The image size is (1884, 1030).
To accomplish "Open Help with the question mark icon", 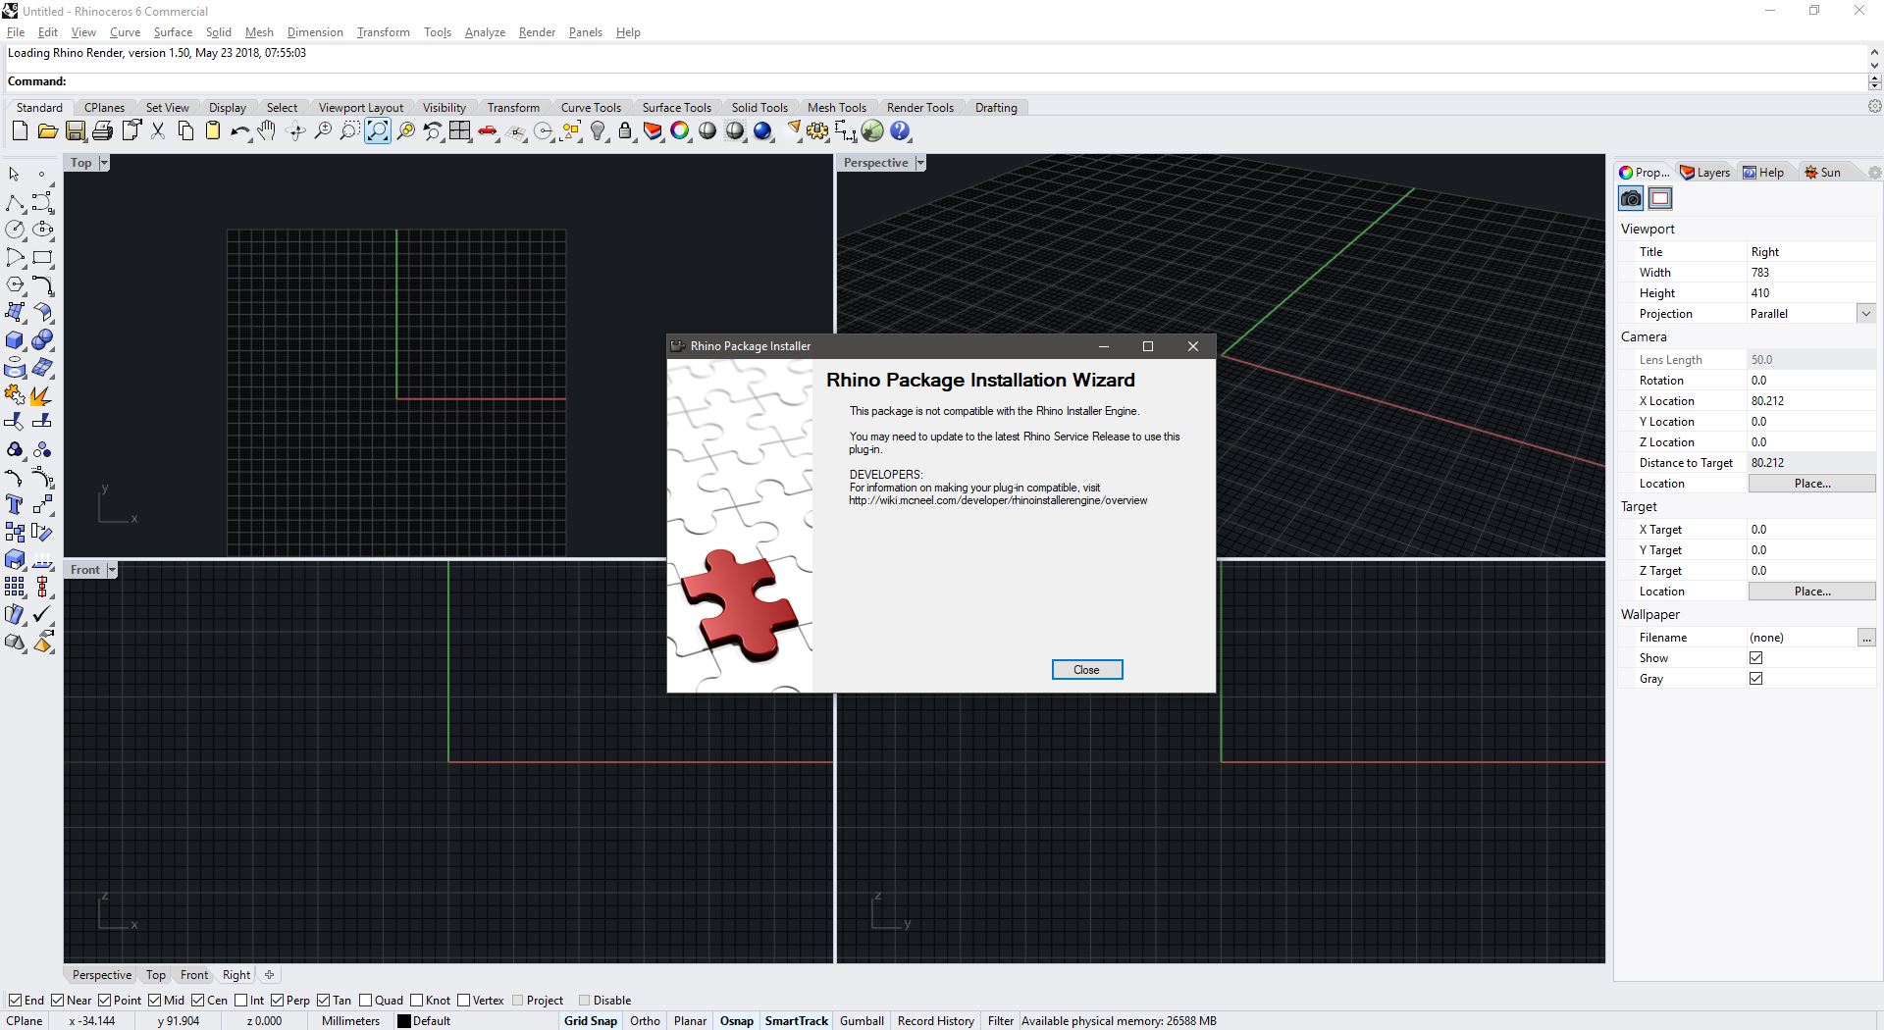I will (900, 131).
